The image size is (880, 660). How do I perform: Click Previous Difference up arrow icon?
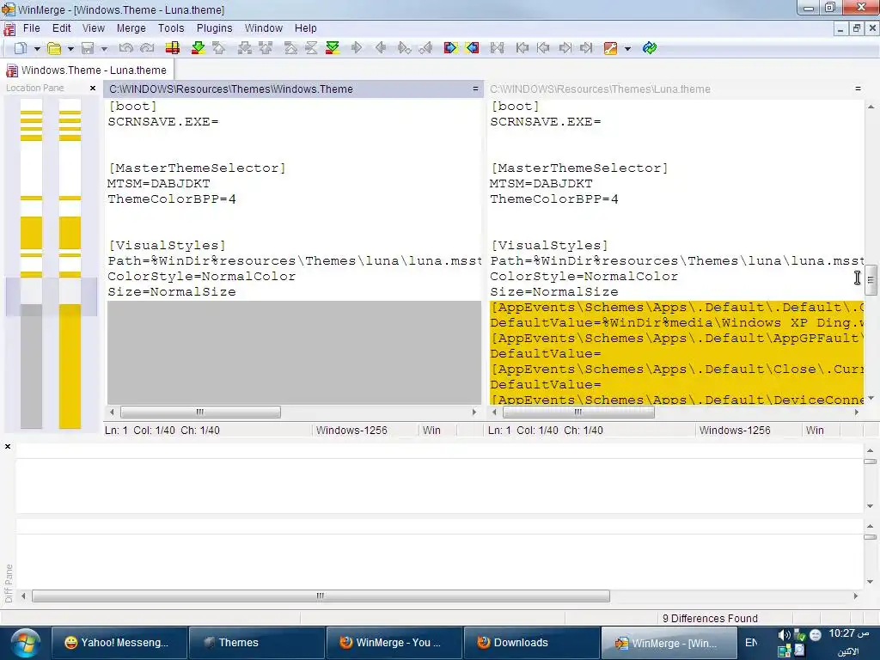(219, 48)
